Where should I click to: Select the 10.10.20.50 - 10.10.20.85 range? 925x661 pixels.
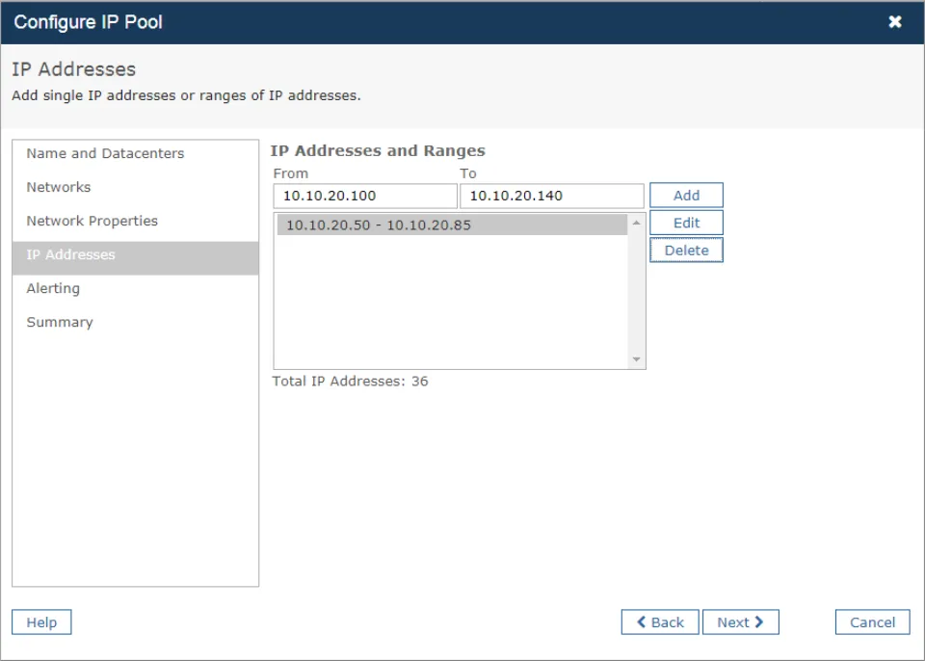pos(452,225)
